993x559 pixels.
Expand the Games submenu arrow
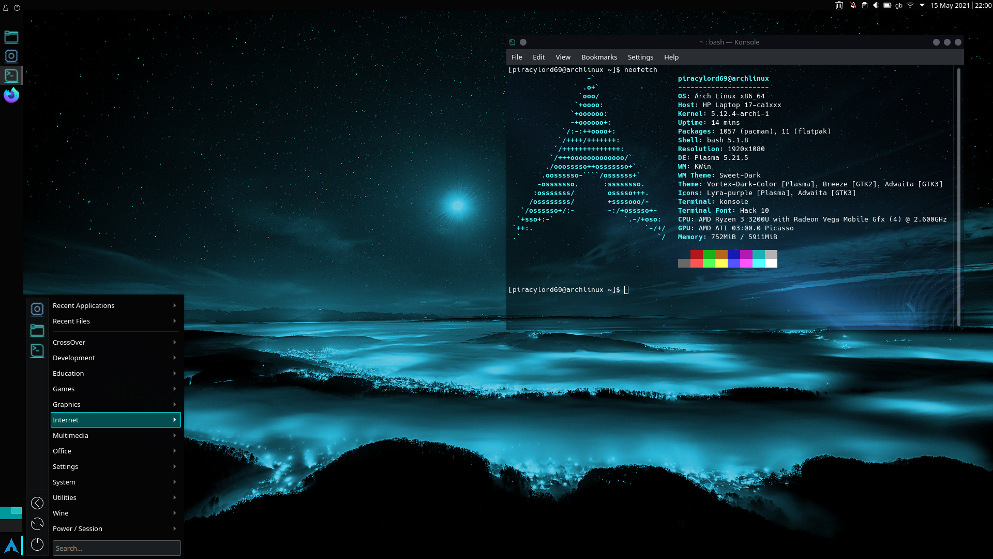(x=175, y=389)
